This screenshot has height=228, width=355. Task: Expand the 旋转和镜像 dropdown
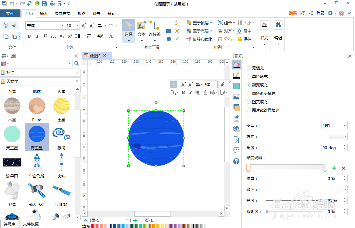point(214,39)
